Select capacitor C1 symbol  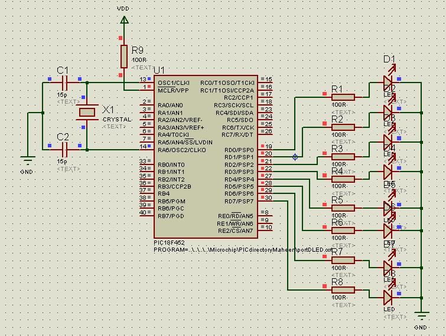tap(64, 83)
